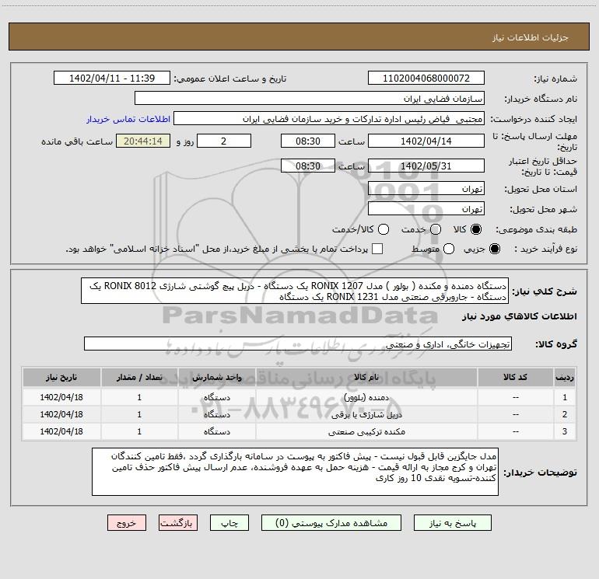Select the متوسط purchase type radio
Viewport: 599px width, 579px height.
(x=449, y=249)
